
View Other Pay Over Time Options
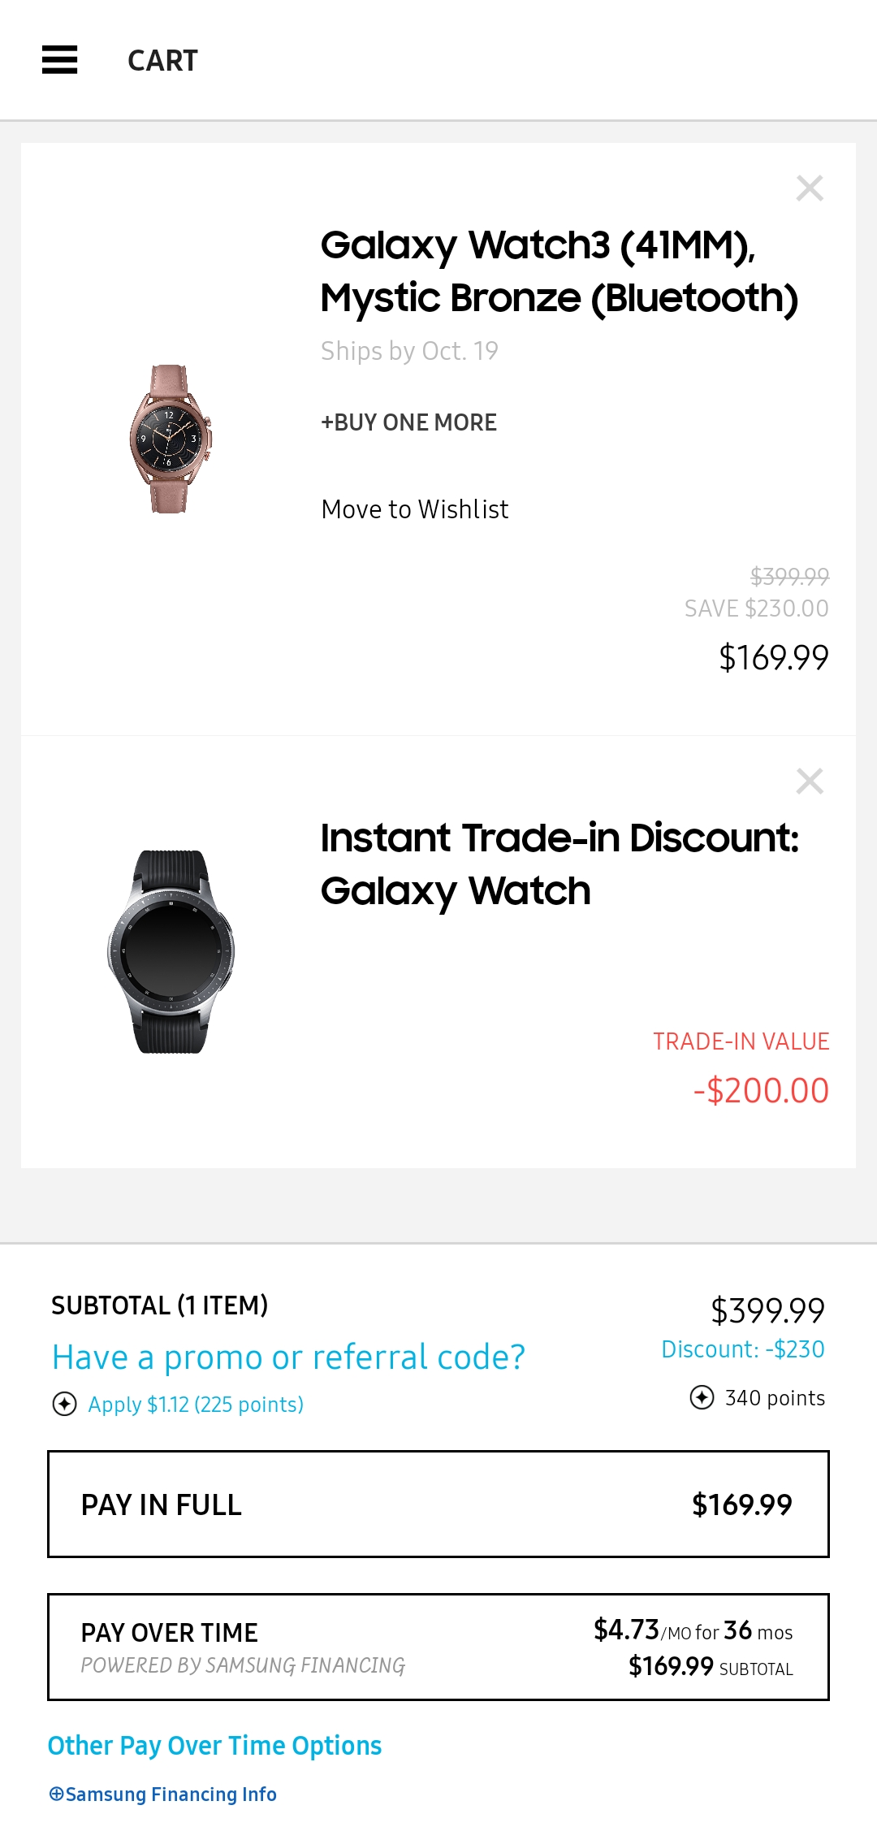(x=214, y=1746)
